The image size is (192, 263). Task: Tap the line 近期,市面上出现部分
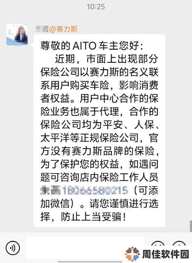pos(106,59)
